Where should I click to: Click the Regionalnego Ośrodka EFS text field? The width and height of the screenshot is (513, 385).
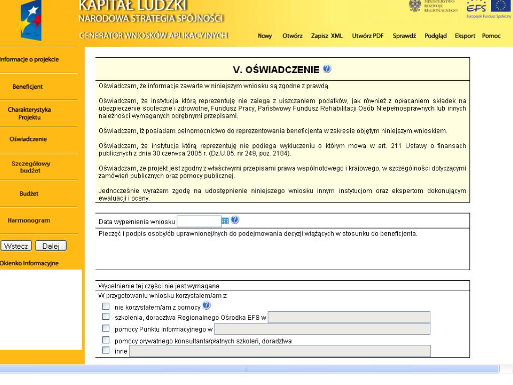(349, 317)
